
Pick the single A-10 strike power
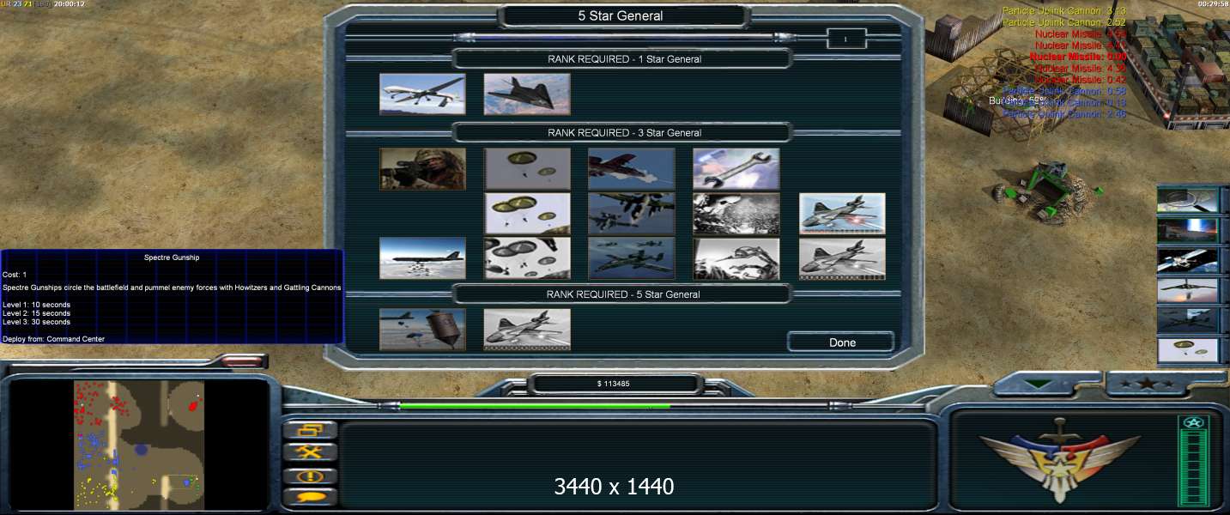[x=632, y=169]
